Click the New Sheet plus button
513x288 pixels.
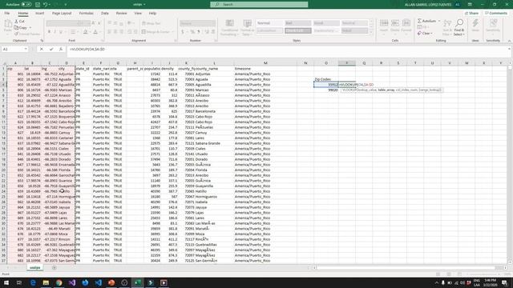[x=55, y=268]
